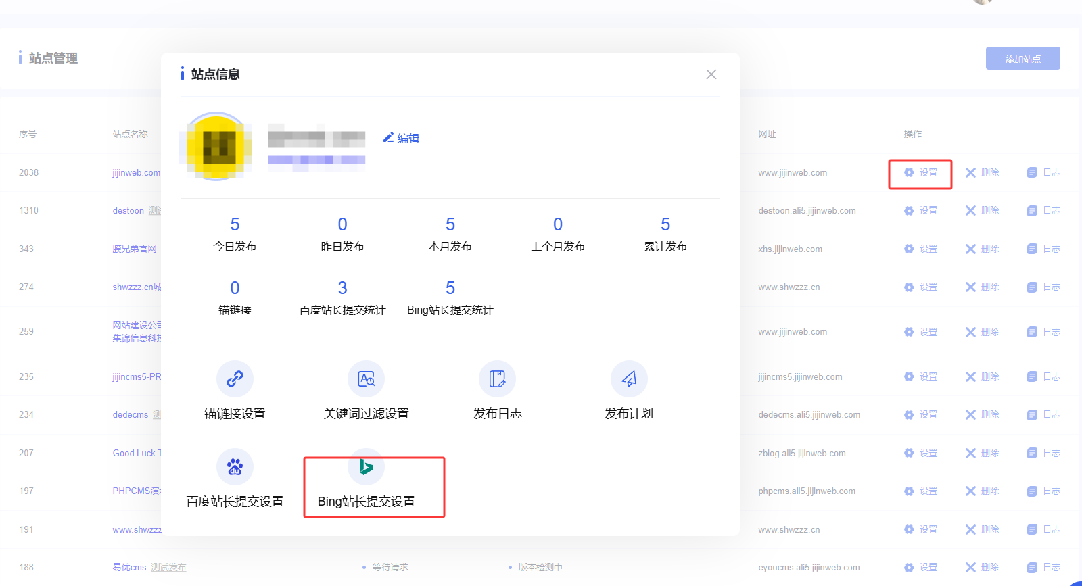Open 百度站长提交设置 Baidu icon
This screenshot has height=586, width=1082.
coord(235,466)
